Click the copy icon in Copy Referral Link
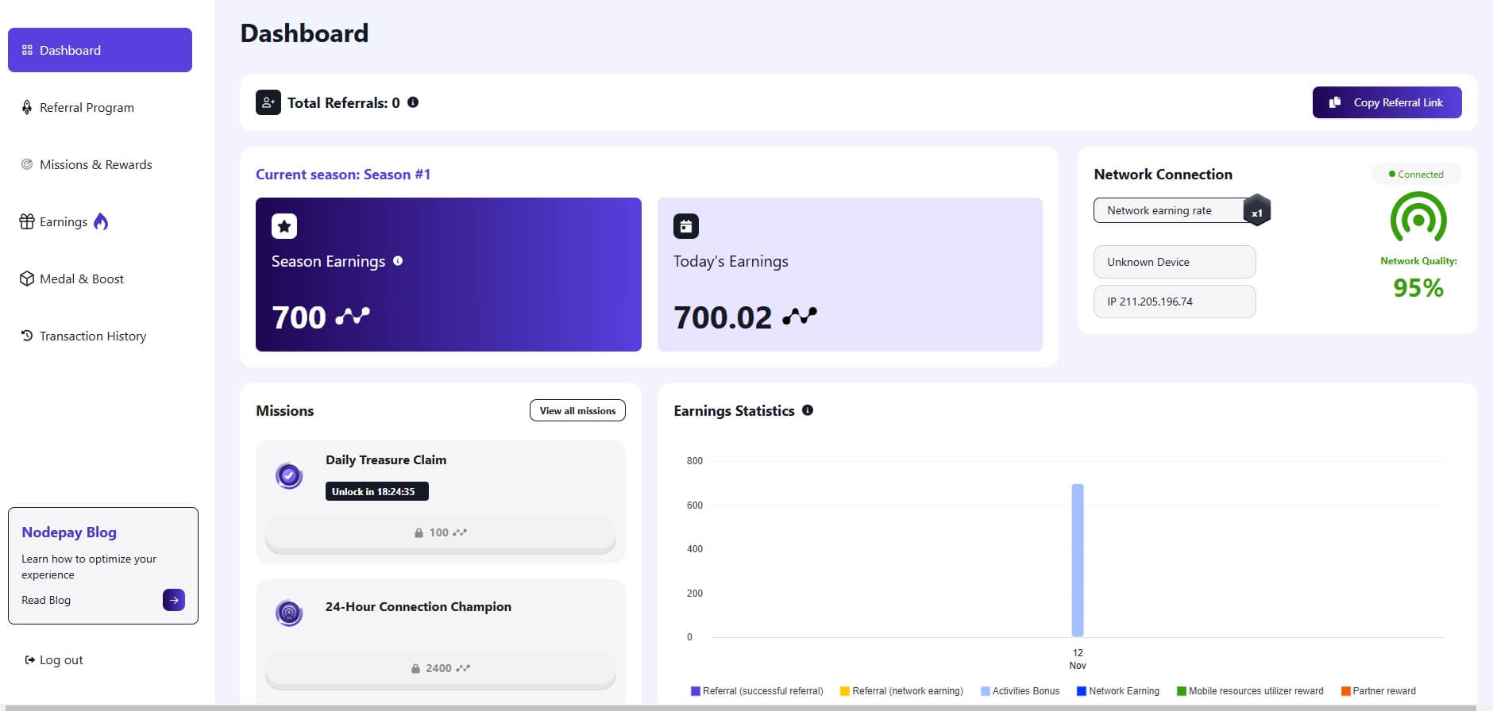1493x711 pixels. point(1335,102)
